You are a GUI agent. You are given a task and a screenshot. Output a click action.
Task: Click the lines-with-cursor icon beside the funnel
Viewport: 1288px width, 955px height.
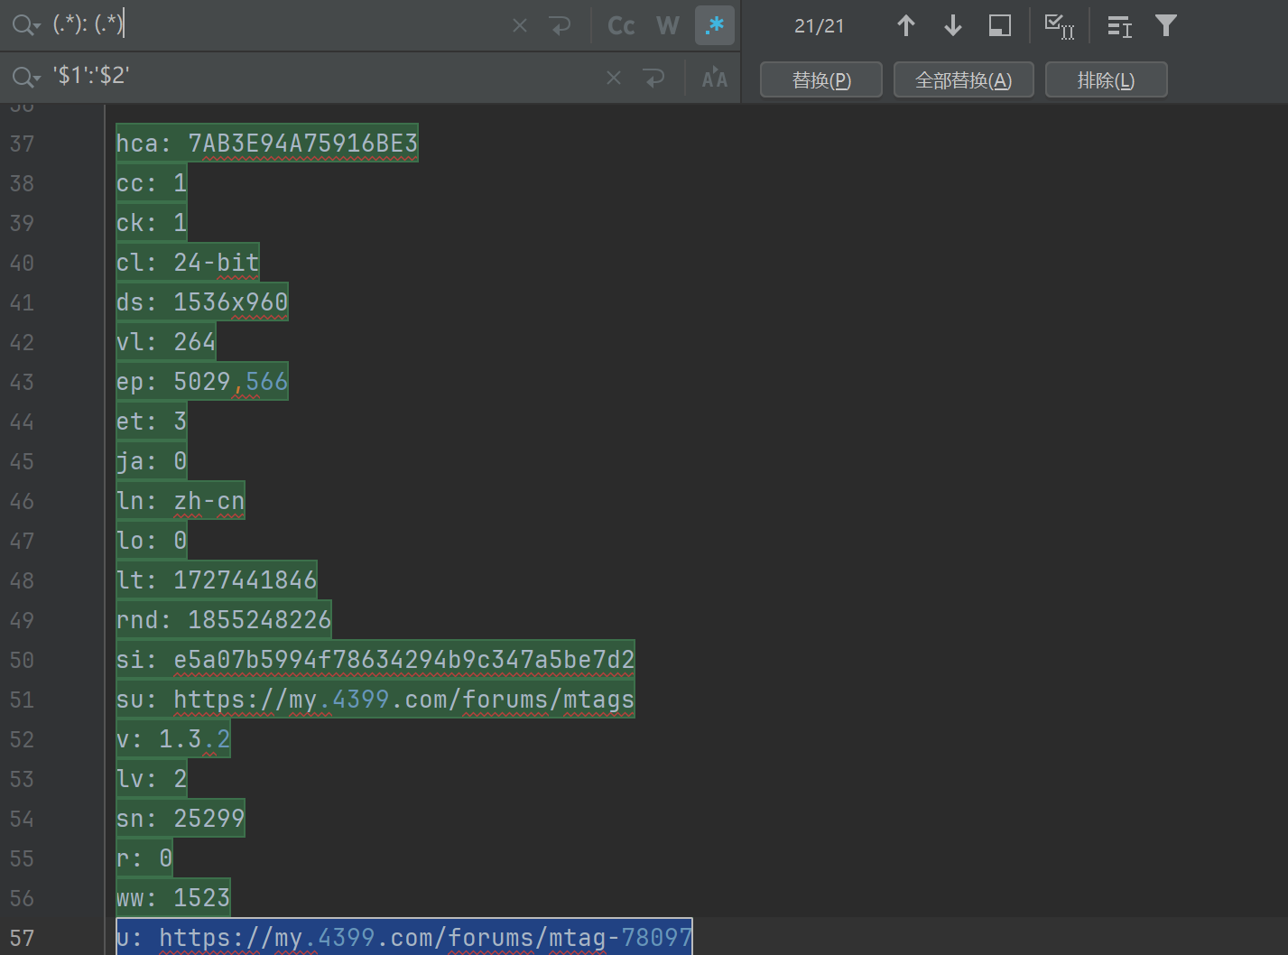tap(1119, 26)
